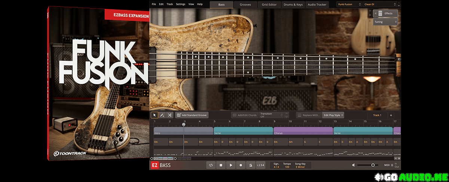Switch to the Audio Tracker tab
Screen dimensions: 449x182
(x=317, y=4)
